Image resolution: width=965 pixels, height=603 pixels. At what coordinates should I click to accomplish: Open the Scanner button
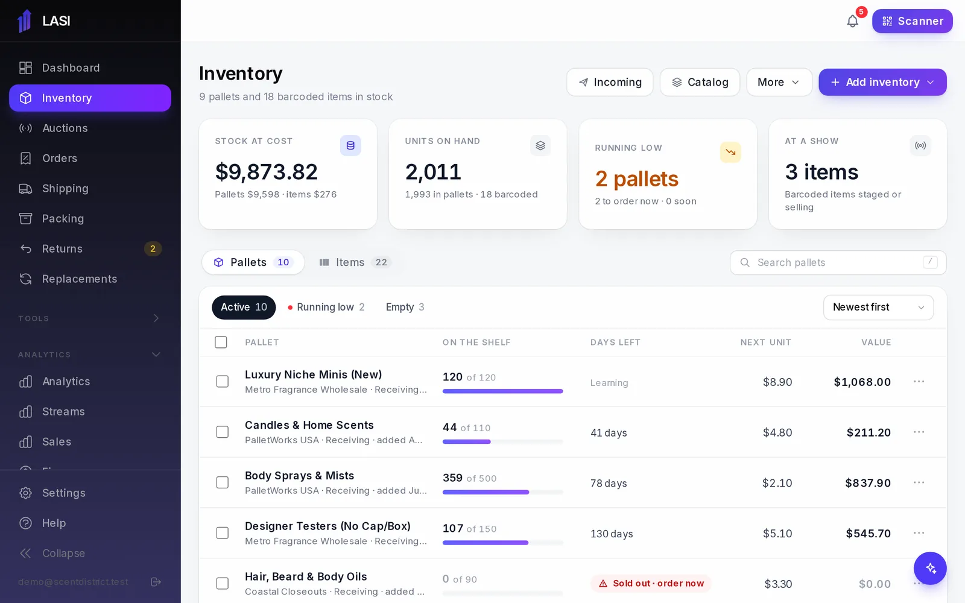click(x=913, y=21)
